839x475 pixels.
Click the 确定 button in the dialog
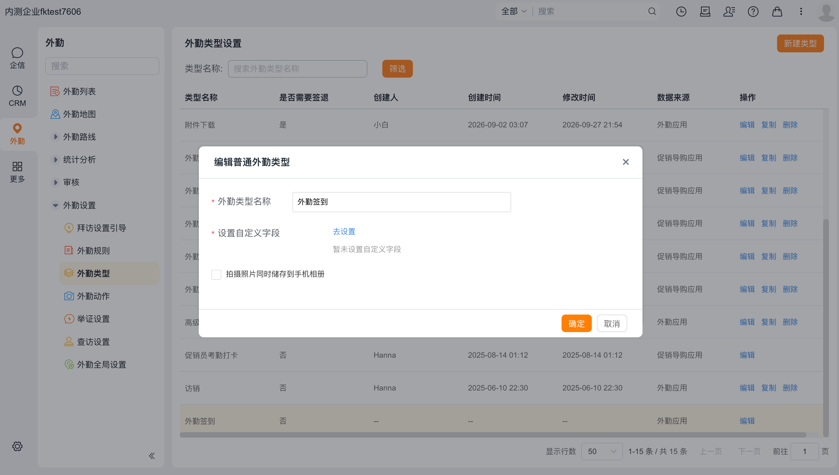coord(577,323)
